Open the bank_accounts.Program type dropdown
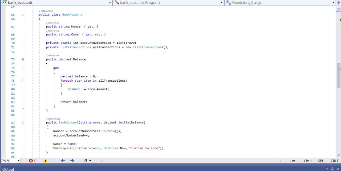Screen dimensions: 341x171 [221, 2]
